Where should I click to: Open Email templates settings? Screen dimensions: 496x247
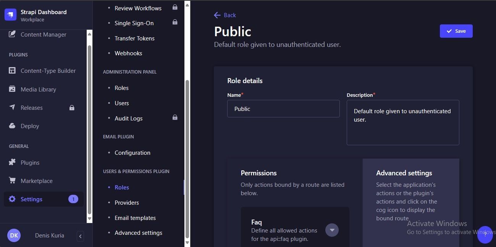(x=135, y=218)
